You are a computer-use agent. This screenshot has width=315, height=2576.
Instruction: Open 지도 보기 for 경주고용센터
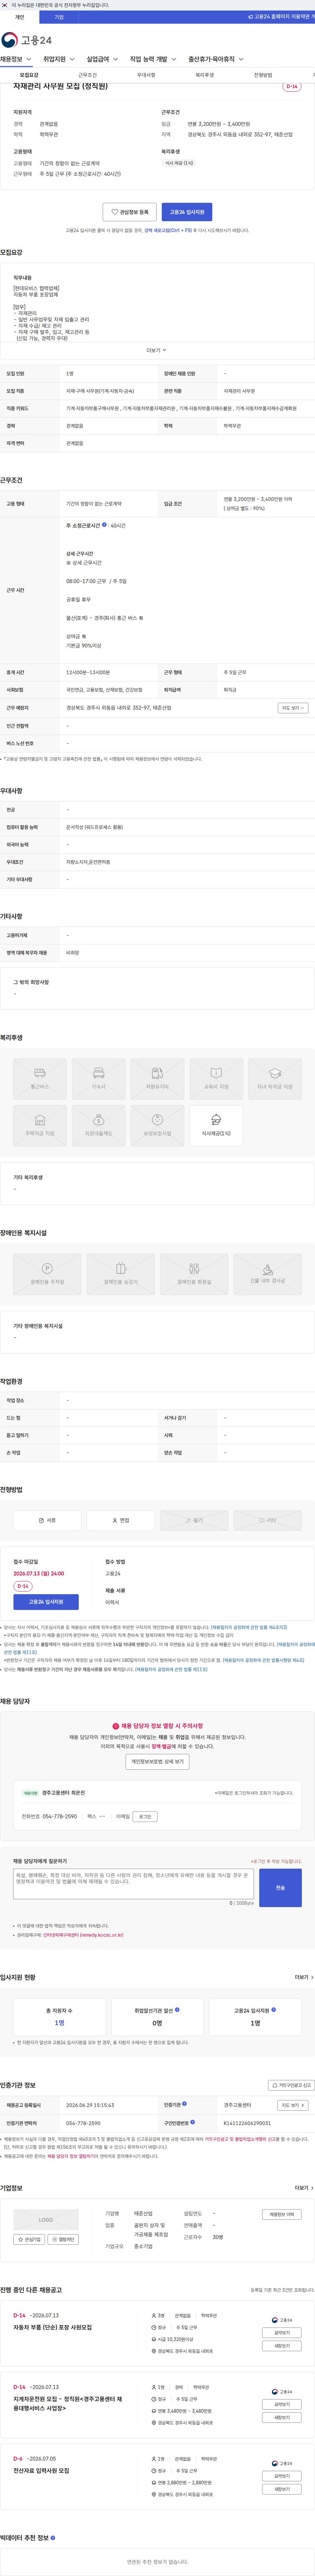coord(292,2105)
